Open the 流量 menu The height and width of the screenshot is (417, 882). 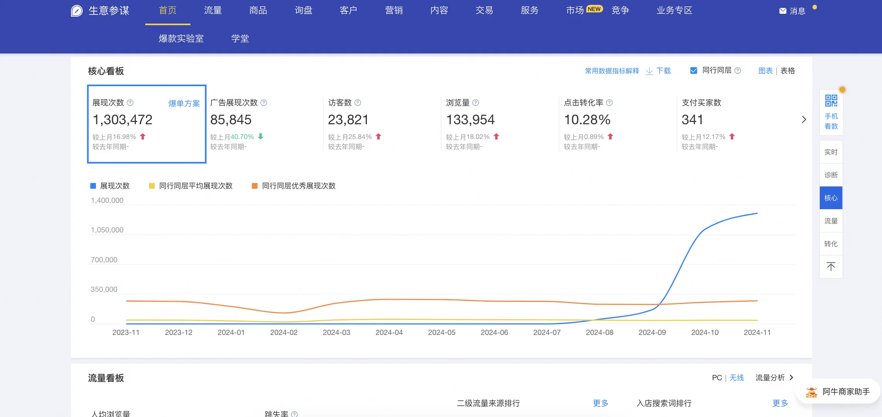tap(213, 10)
